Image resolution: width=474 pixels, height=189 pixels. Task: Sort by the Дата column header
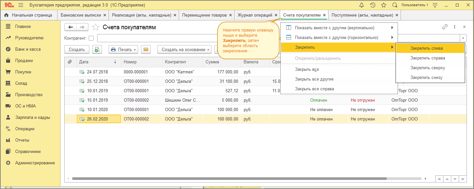point(99,62)
